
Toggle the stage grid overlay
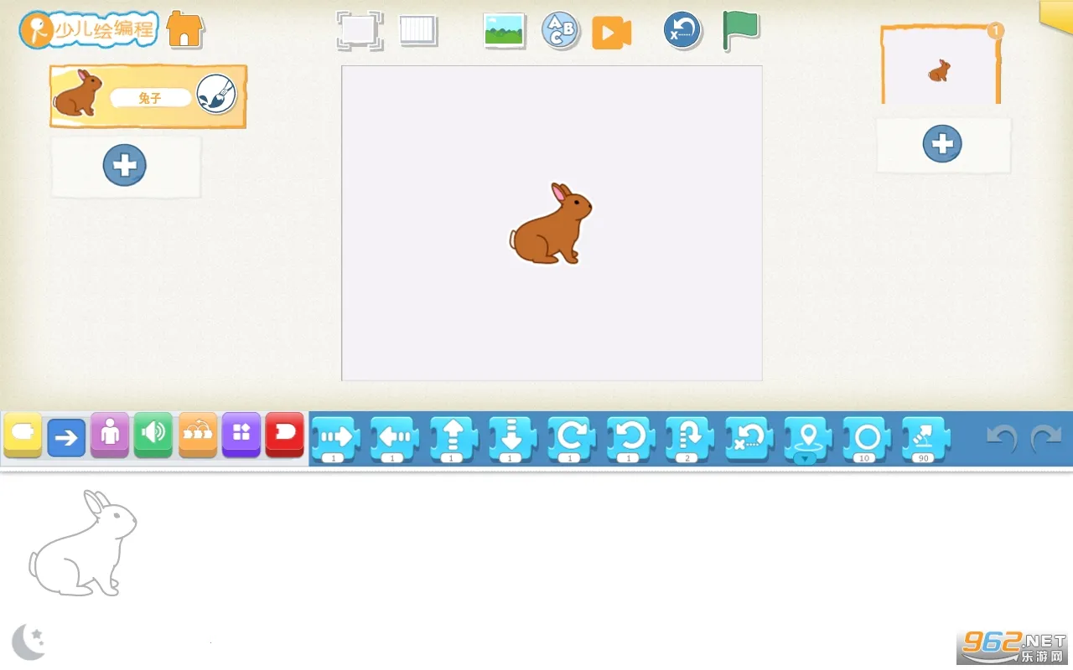[x=417, y=30]
